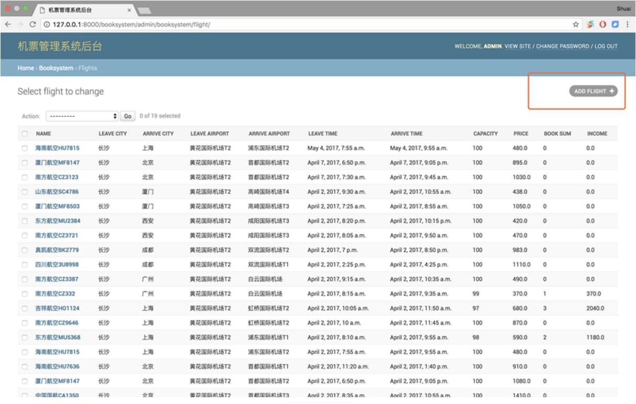Click the blue extension icon beside Opera
636x404 pixels.
pos(615,25)
